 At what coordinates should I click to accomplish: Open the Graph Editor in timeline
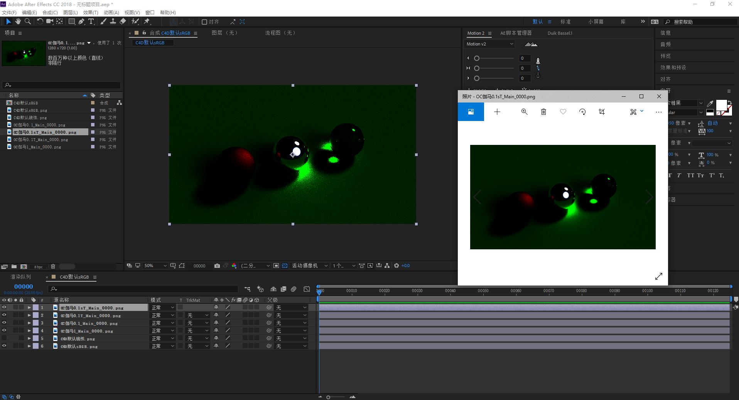point(307,289)
